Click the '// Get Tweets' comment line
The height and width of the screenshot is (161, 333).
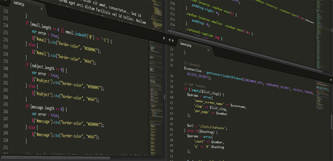point(194,85)
